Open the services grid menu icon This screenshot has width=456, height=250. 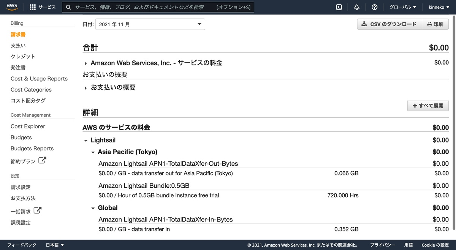(x=33, y=7)
